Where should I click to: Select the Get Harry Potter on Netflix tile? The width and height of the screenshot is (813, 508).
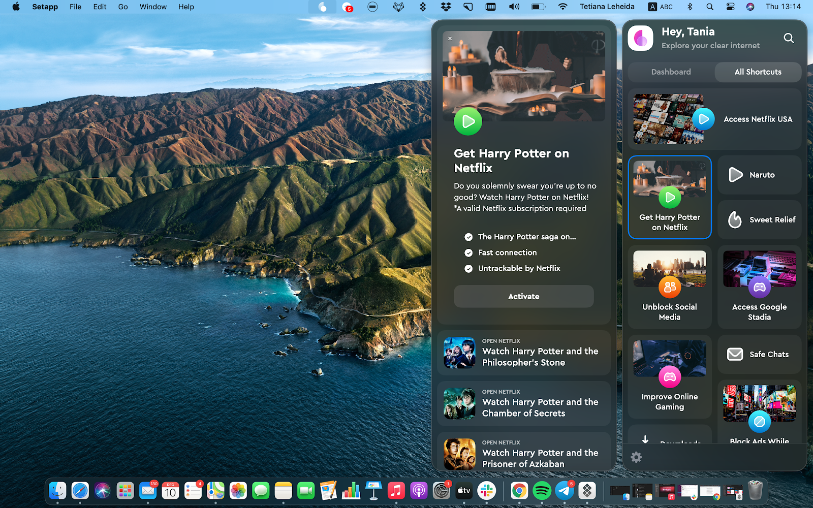pos(670,197)
